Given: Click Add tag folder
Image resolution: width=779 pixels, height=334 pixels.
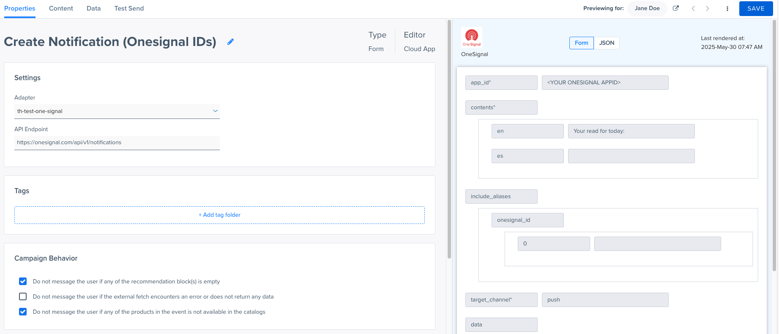Looking at the screenshot, I should tap(219, 215).
